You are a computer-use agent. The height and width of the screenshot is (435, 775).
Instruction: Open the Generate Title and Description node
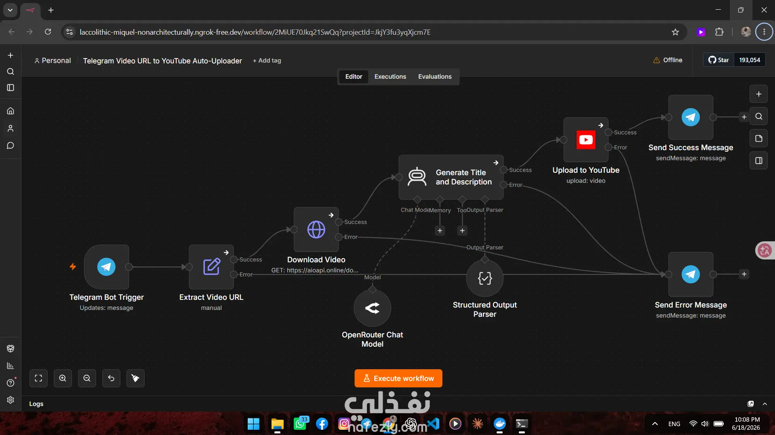click(x=451, y=177)
